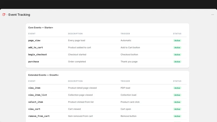Click the add_to_cart event name
Screen dimensions: 217x122
click(36, 47)
